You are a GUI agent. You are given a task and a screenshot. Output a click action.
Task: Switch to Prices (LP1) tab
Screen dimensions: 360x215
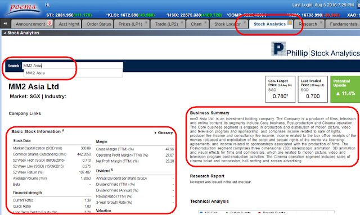130,24
